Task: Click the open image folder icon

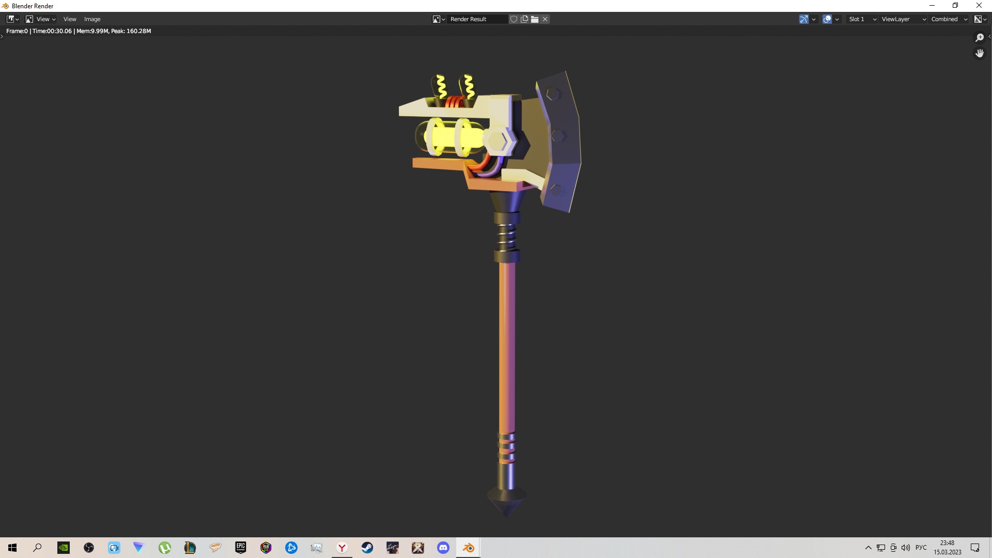Action: pos(535,19)
